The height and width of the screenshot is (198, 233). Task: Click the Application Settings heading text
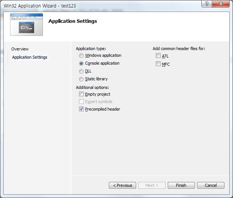[73, 21]
